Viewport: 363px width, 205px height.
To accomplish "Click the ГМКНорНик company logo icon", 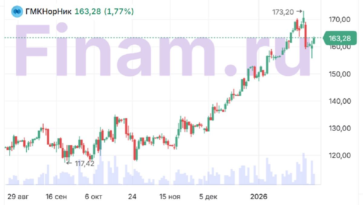I will point(17,12).
